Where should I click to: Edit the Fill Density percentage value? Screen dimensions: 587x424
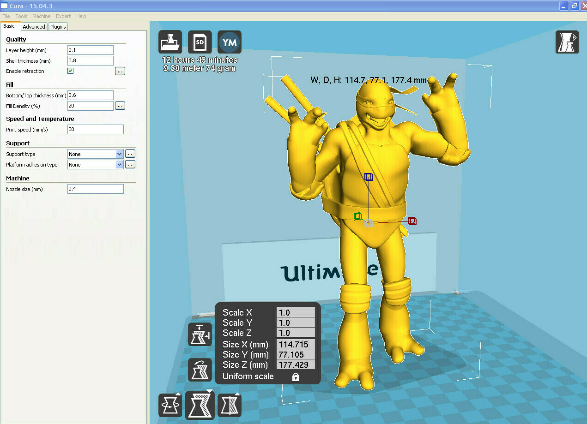click(x=90, y=106)
